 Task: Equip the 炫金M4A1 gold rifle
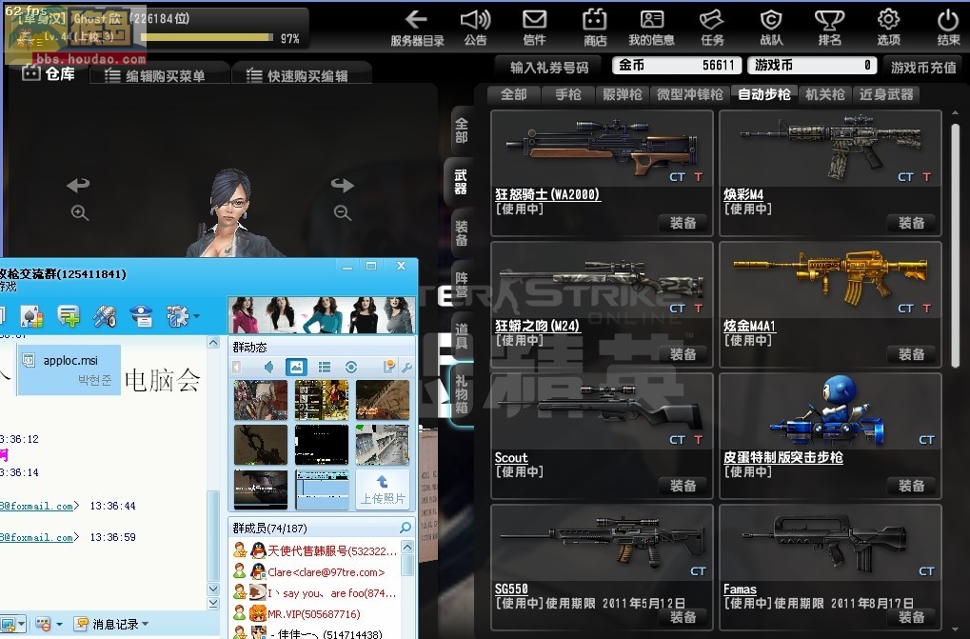click(x=911, y=354)
